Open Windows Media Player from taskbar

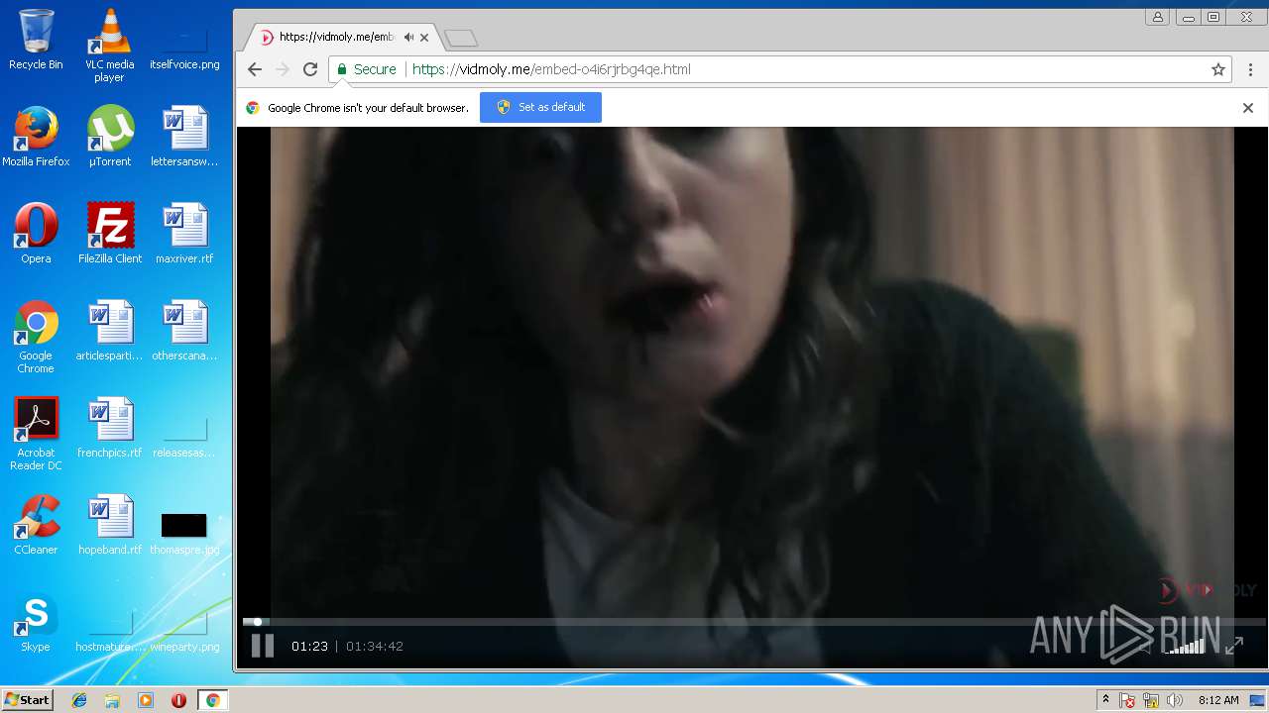(x=146, y=700)
